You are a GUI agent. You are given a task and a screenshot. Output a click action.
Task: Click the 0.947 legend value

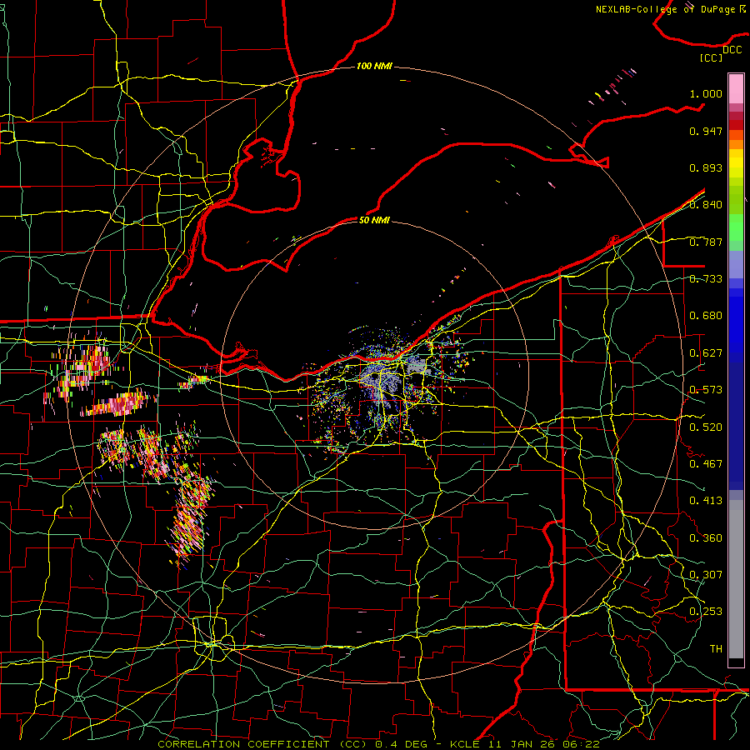tap(706, 131)
